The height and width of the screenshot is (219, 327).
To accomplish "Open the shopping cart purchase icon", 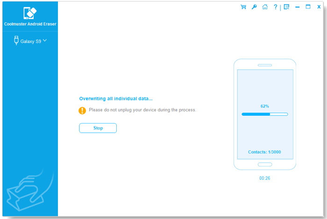I will (243, 7).
